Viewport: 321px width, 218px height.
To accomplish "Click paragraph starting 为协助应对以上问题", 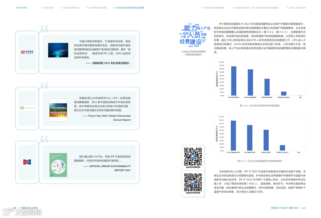I will point(259,181).
